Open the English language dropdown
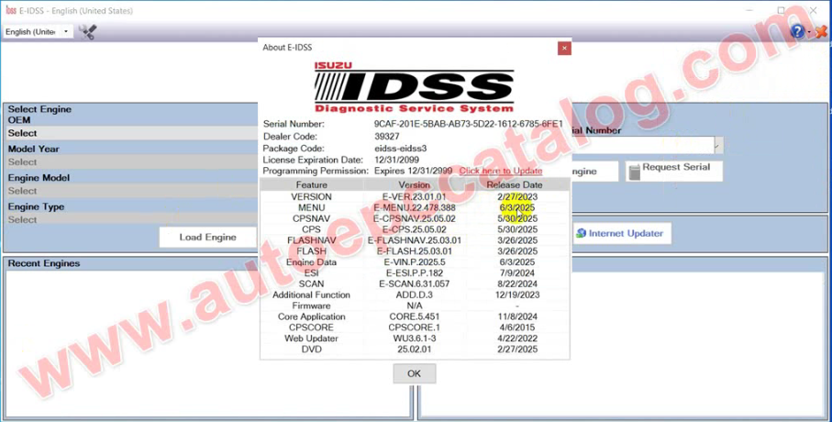 pyautogui.click(x=37, y=32)
